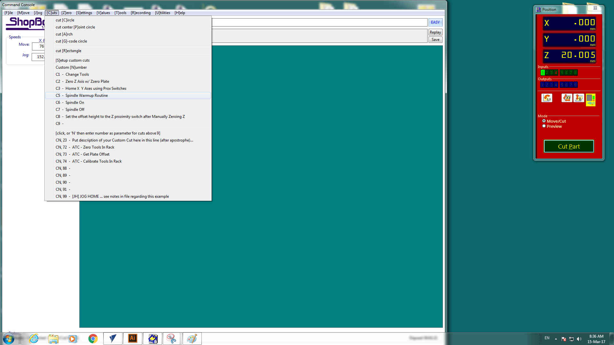Choose C5 Spindle Warmup Routine menu entry
This screenshot has height=345, width=614.
[87, 96]
